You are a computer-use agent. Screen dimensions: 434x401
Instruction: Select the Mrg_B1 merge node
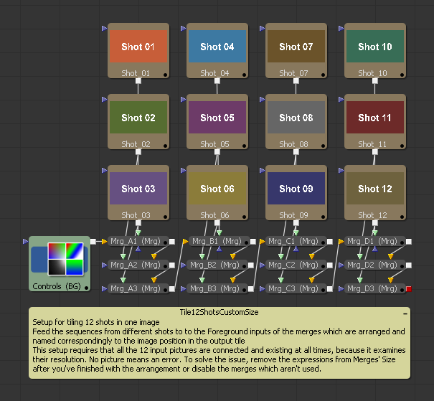pyautogui.click(x=220, y=242)
